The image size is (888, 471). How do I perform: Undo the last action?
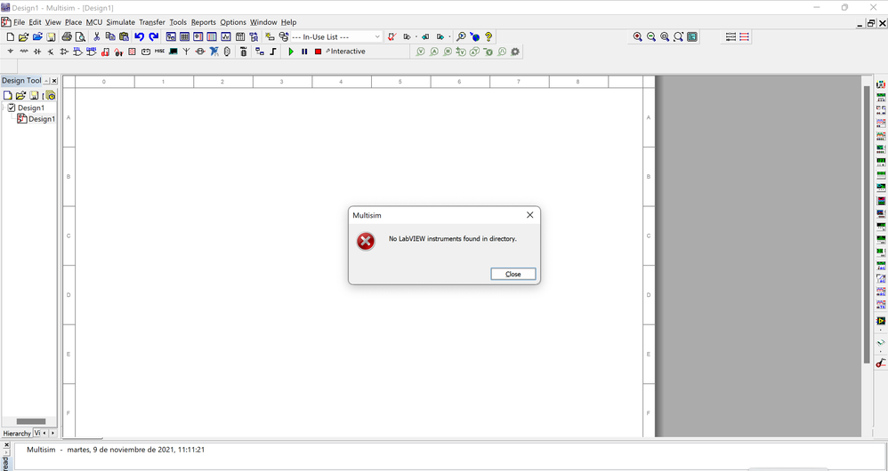(x=139, y=36)
